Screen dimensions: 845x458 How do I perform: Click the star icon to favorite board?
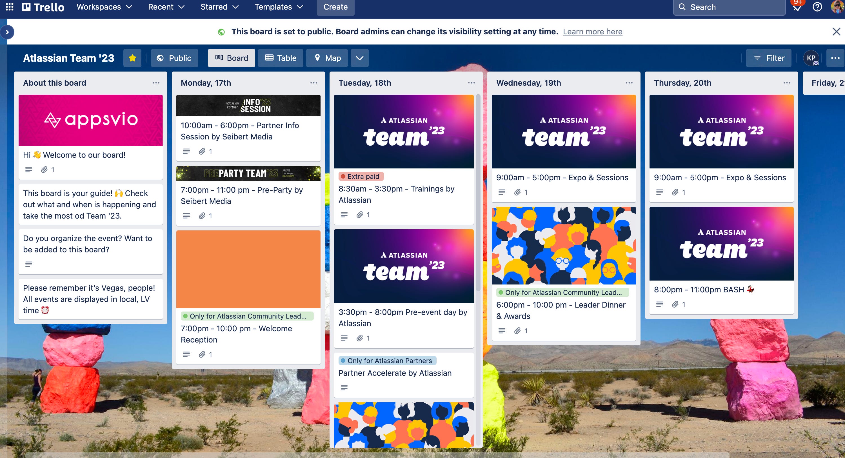pyautogui.click(x=131, y=57)
